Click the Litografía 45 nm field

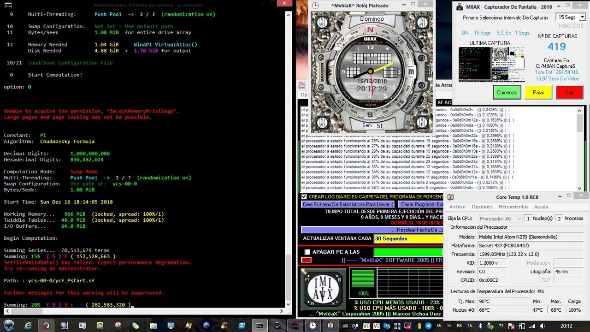tap(569, 272)
